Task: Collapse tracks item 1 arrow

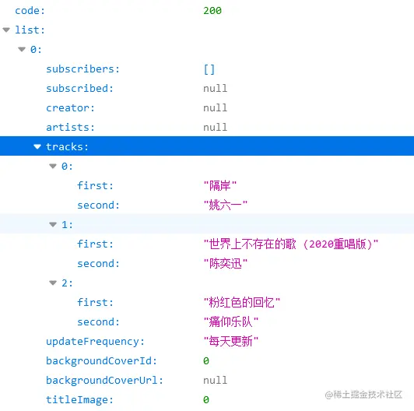Action: coord(53,224)
